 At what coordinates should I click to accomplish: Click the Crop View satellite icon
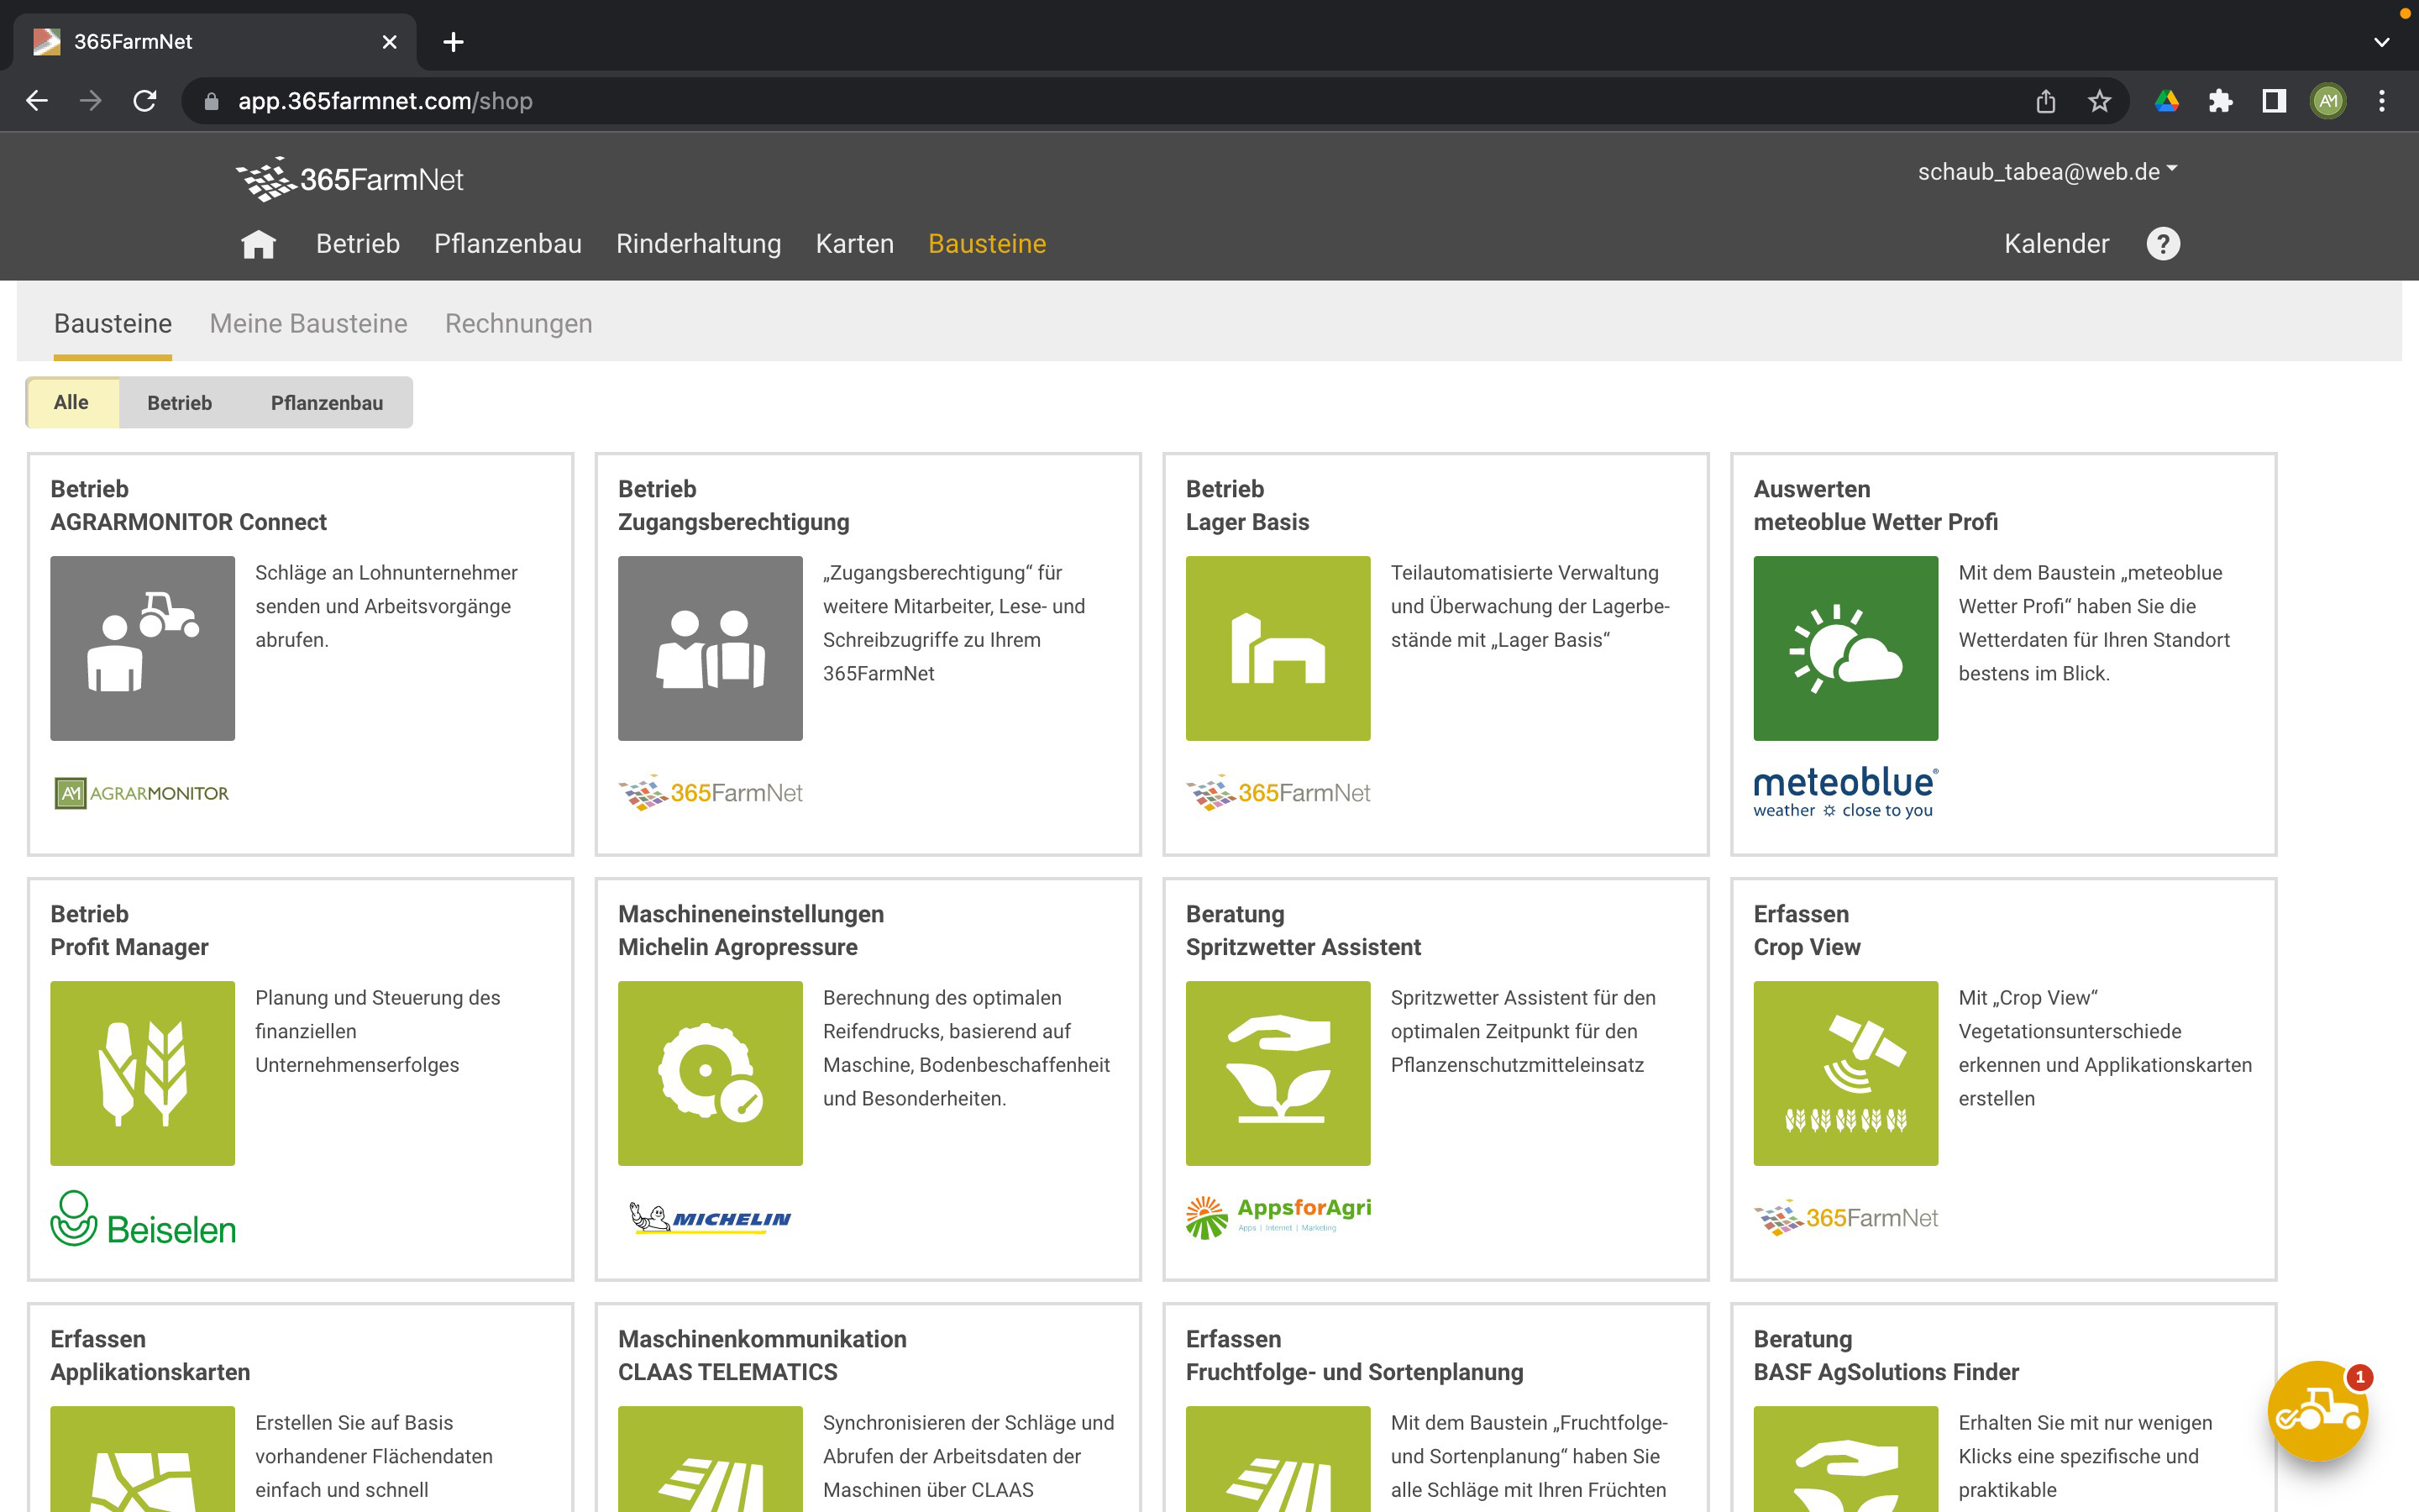click(1846, 1073)
